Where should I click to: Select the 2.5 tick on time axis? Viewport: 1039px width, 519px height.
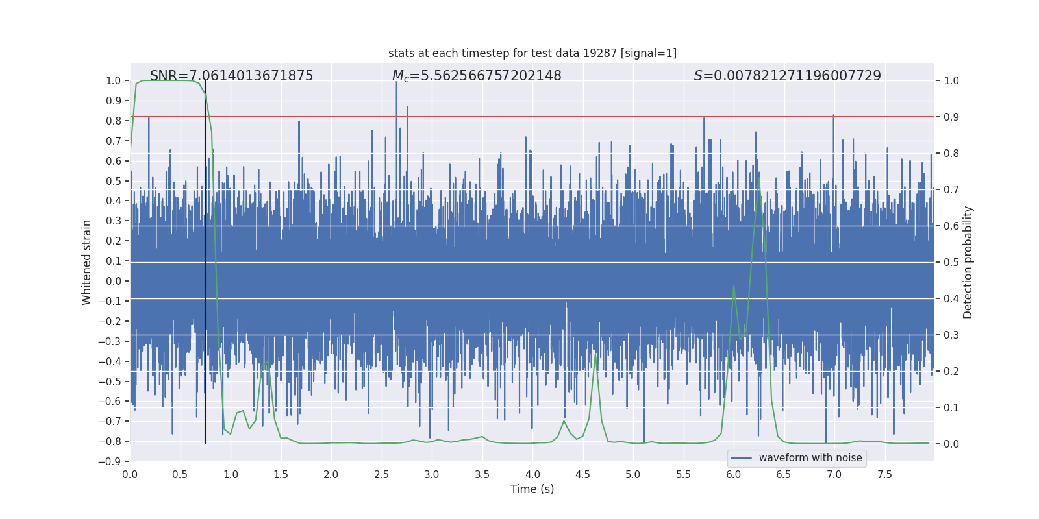click(381, 475)
